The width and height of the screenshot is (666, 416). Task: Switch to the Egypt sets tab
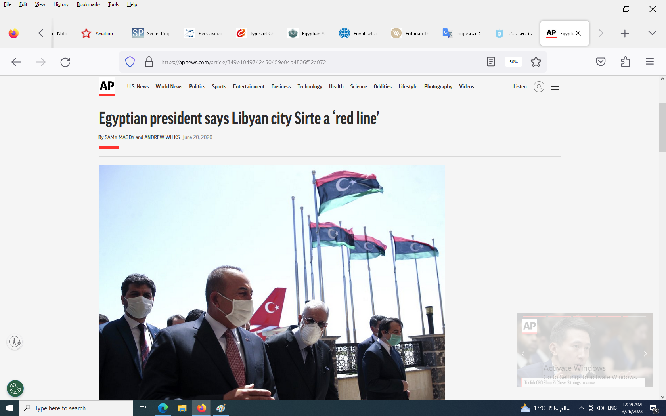[x=357, y=33]
